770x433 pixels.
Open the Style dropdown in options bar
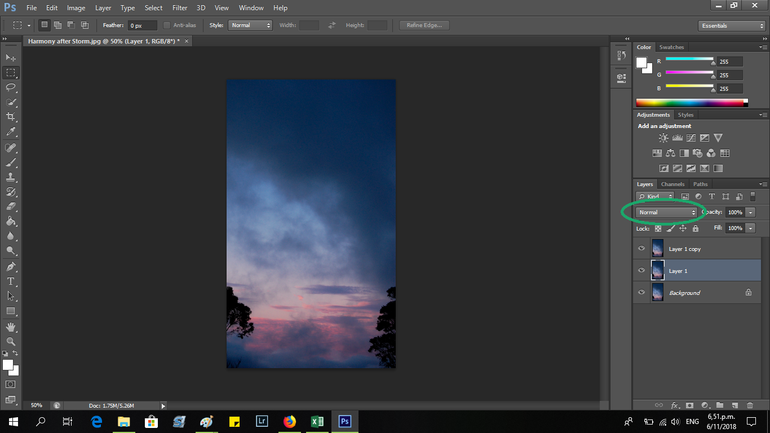coord(250,25)
